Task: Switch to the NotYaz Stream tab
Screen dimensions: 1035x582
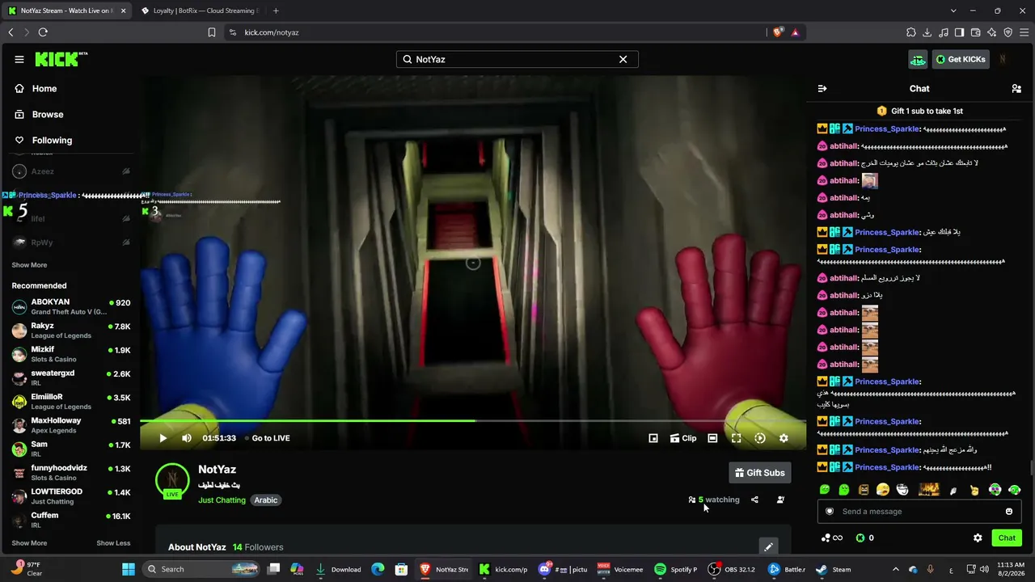Action: tap(66, 11)
